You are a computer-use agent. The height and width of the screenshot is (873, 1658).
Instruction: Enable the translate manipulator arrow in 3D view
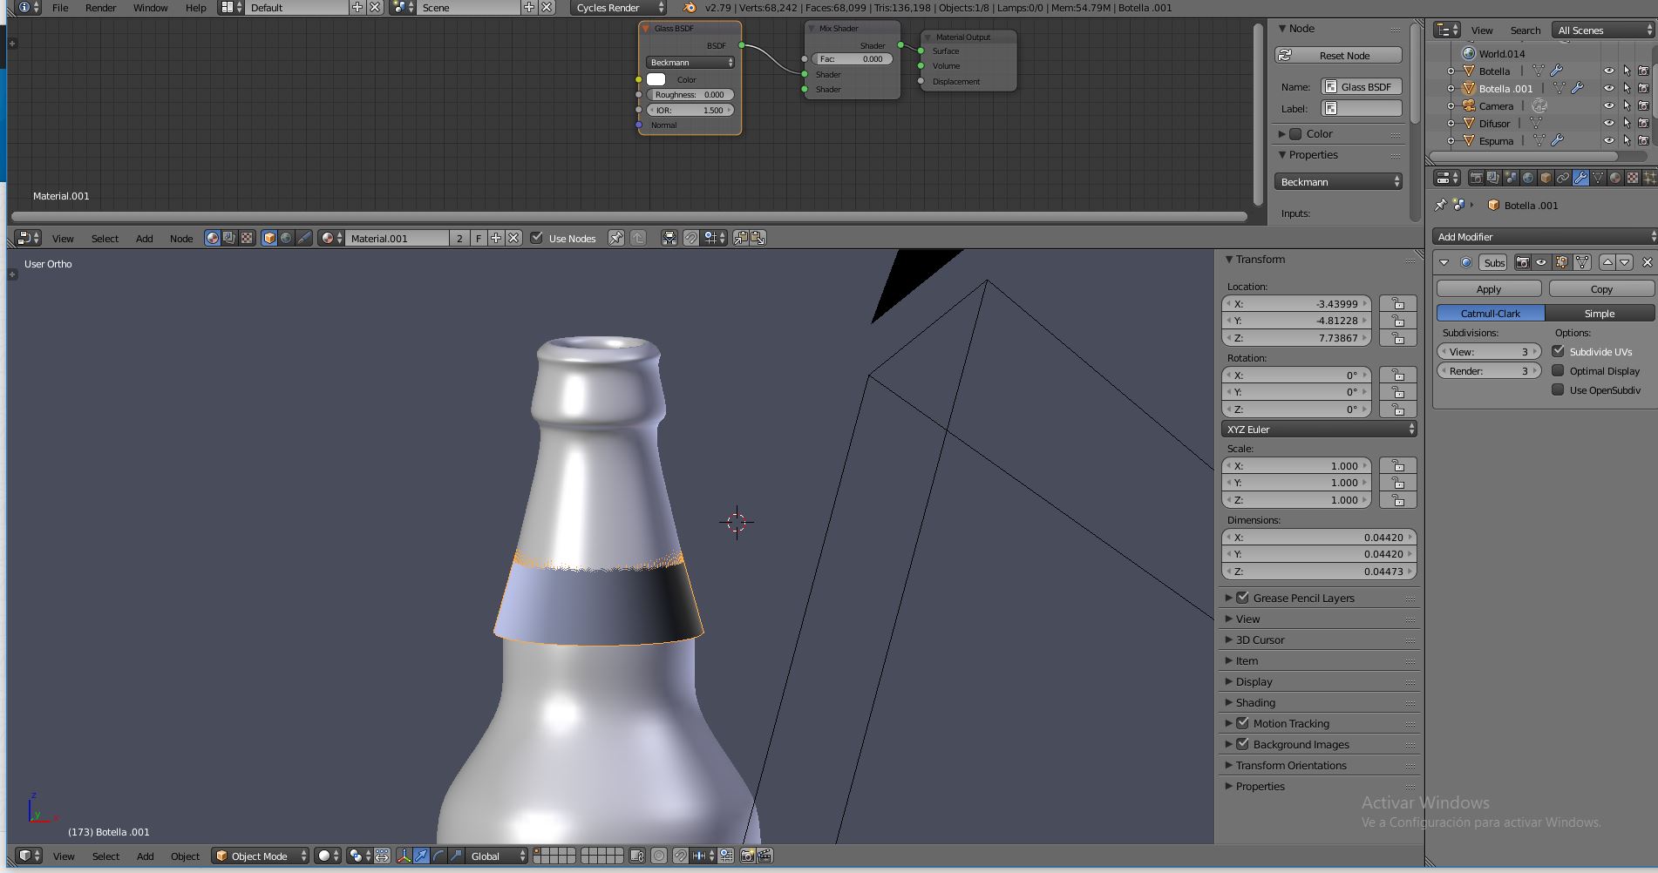tap(421, 856)
